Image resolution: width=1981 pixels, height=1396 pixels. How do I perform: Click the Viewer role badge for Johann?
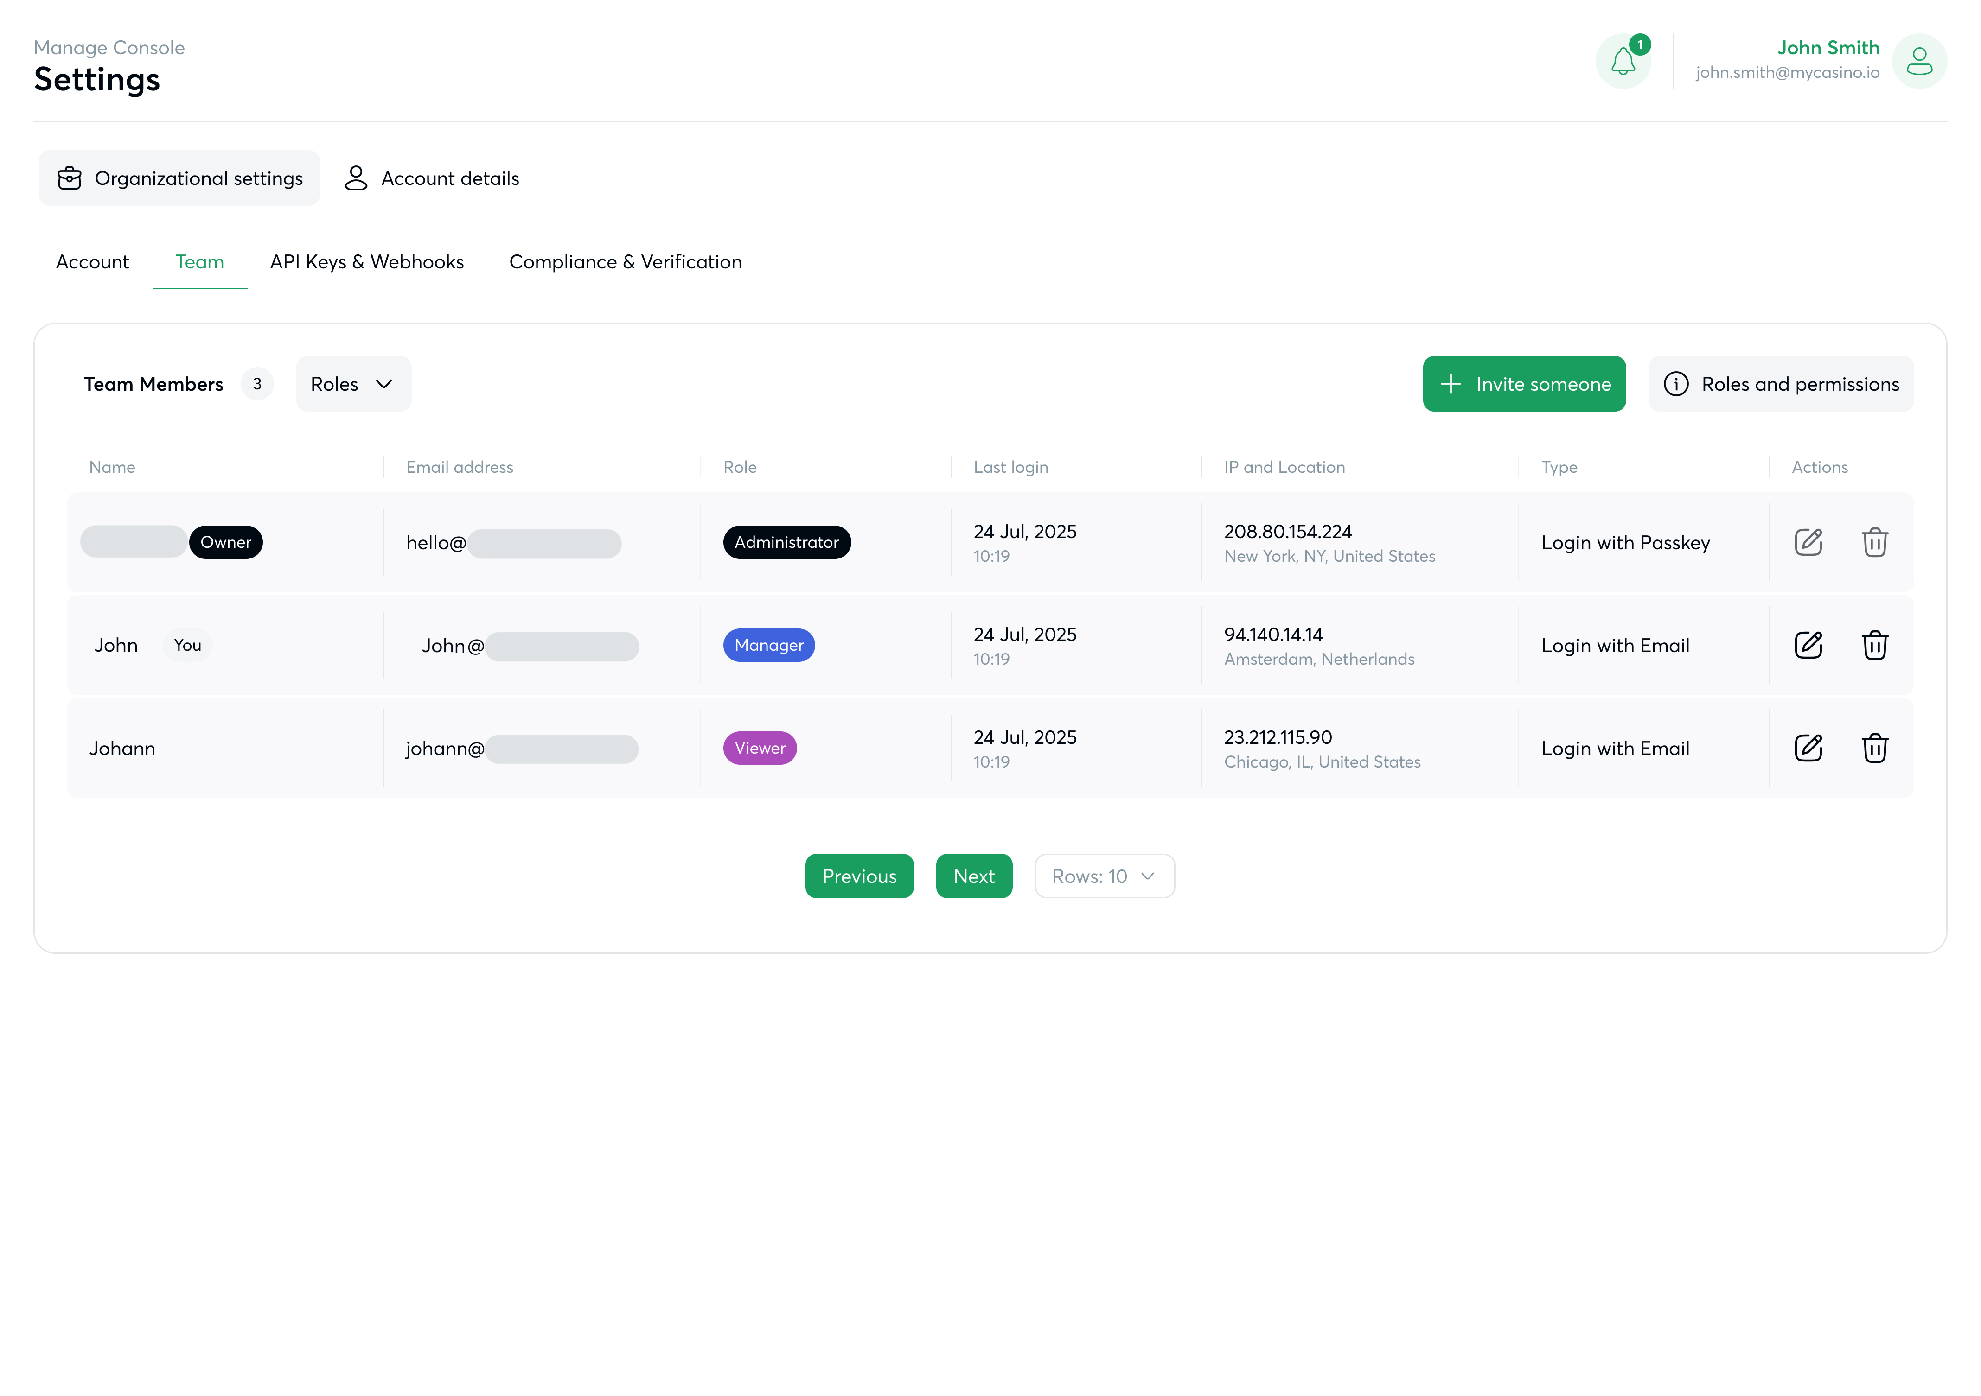point(759,748)
